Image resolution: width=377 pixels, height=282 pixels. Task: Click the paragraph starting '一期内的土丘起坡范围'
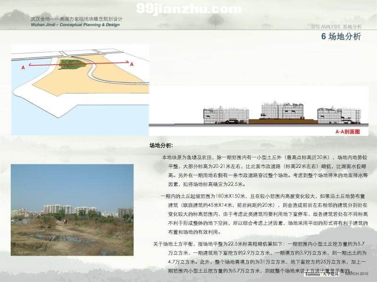coord(264,214)
